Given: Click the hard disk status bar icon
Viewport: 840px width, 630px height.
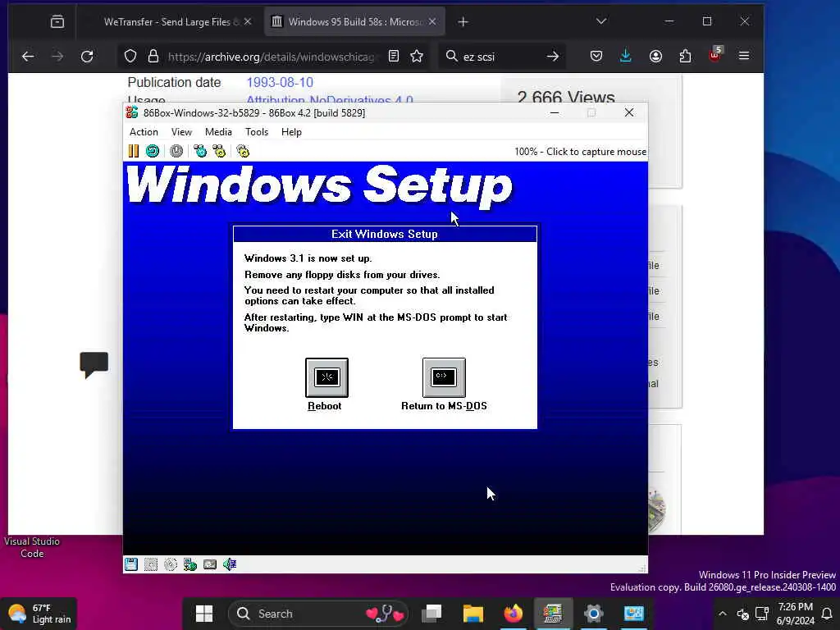Looking at the screenshot, I should click(x=151, y=564).
